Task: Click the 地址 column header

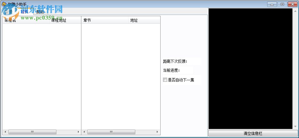Action: point(144,20)
